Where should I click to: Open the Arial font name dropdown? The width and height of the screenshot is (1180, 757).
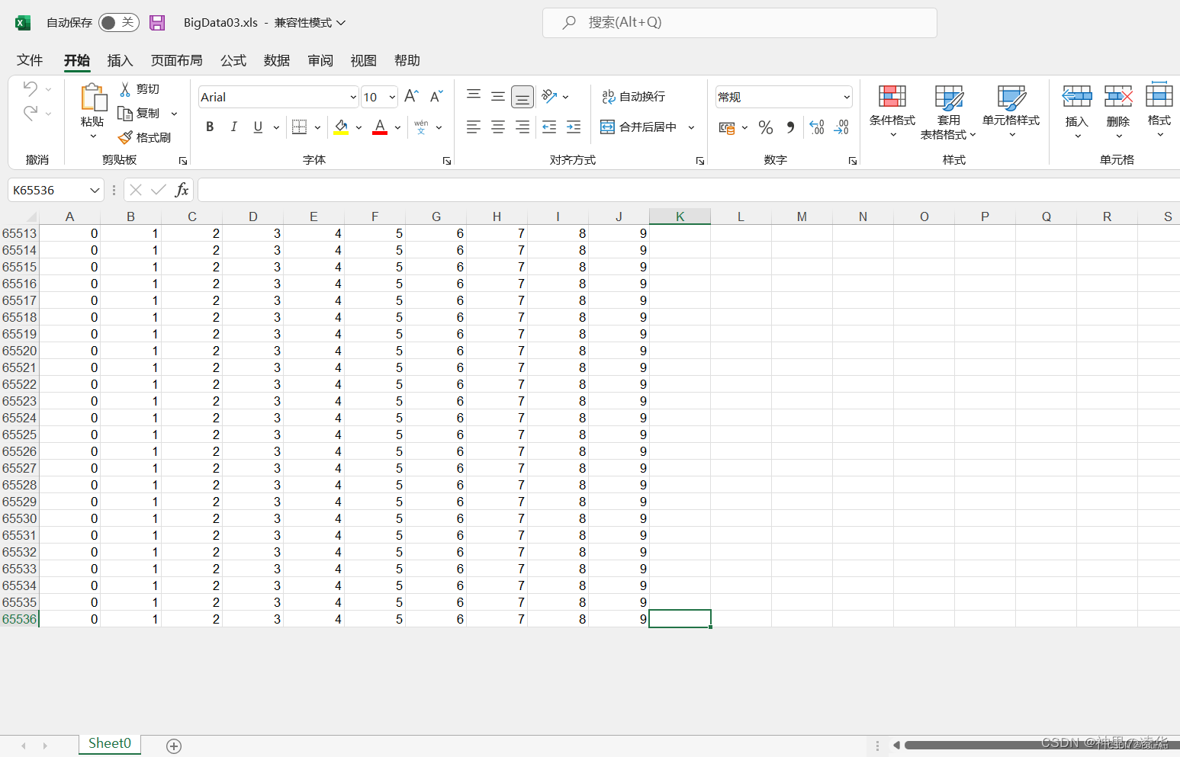tap(353, 98)
